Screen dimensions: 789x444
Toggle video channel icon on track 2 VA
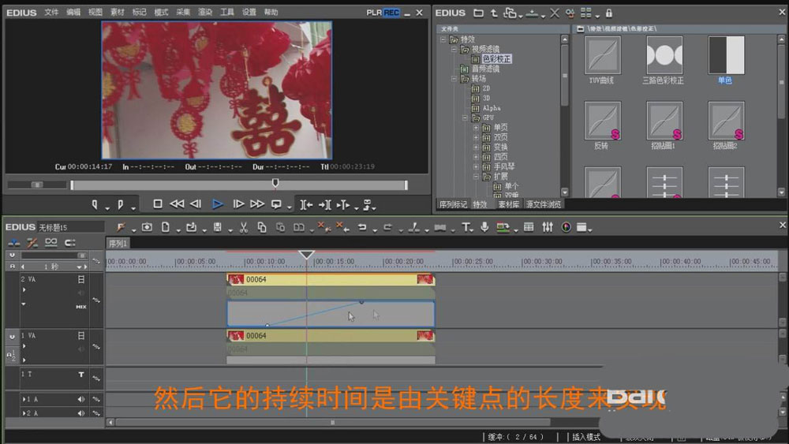(x=81, y=279)
